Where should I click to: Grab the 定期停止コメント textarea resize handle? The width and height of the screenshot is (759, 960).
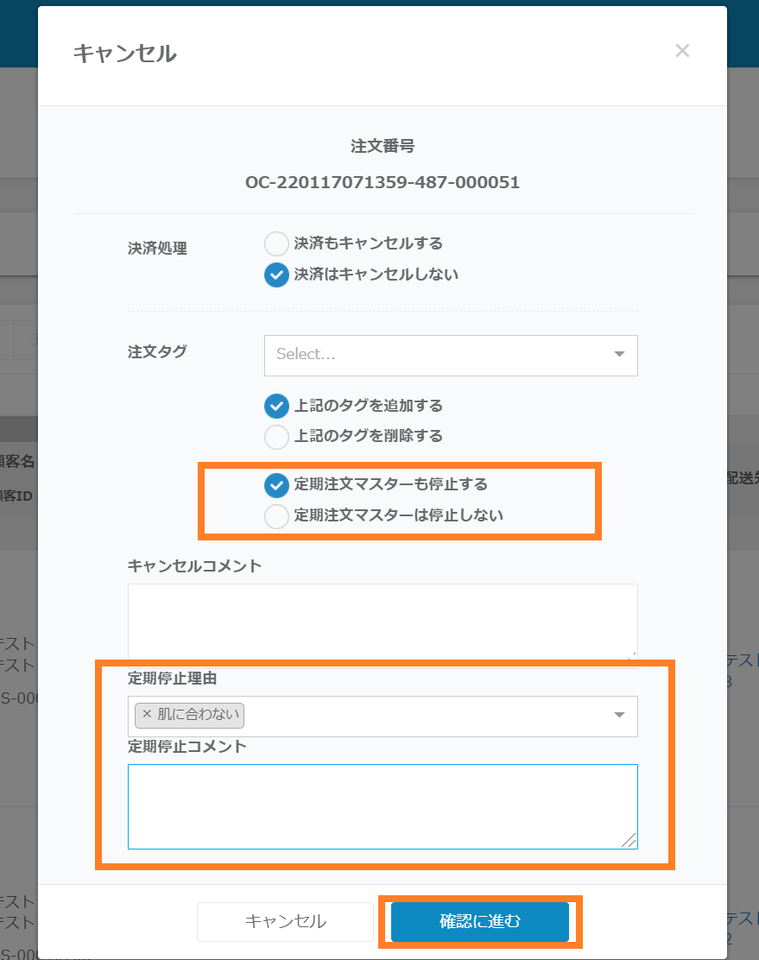click(629, 840)
